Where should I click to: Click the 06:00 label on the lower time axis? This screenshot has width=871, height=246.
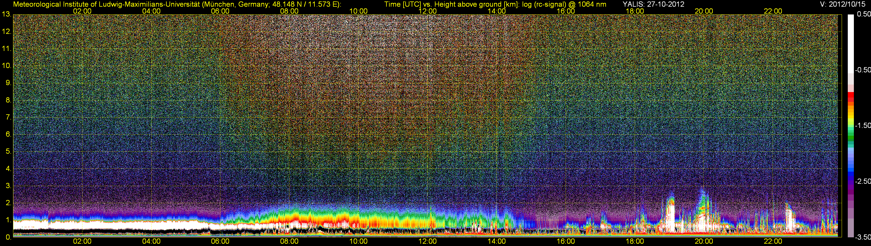click(x=220, y=241)
